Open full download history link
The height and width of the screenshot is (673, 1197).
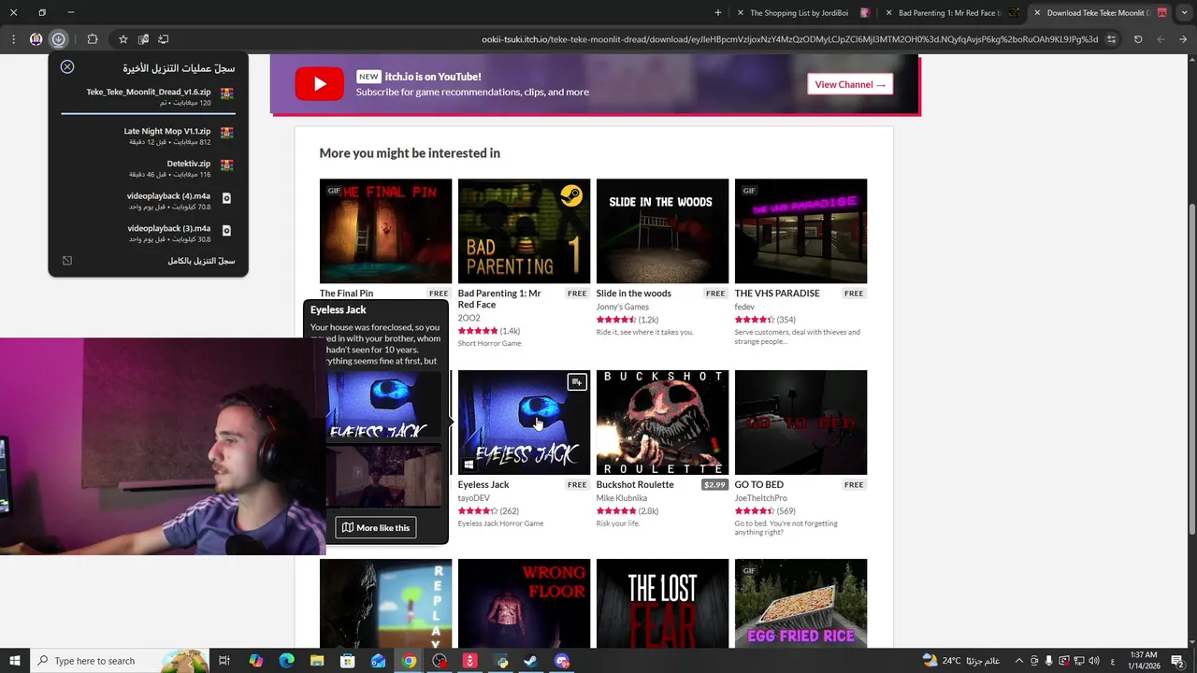point(201,261)
